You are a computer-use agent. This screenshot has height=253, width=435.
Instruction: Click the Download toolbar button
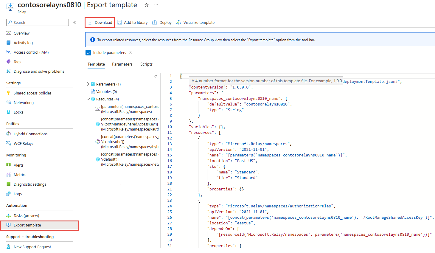tap(100, 22)
